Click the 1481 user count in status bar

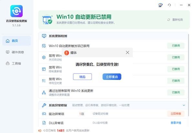point(61,130)
